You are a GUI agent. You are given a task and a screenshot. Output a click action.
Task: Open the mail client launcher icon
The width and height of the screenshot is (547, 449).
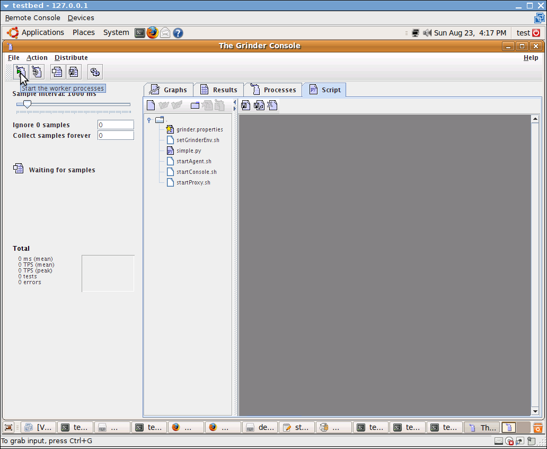[165, 33]
